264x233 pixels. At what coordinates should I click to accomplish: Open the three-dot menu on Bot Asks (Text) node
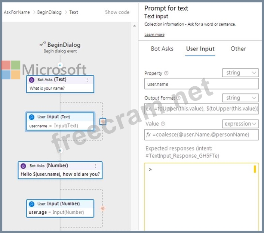[x=87, y=80]
